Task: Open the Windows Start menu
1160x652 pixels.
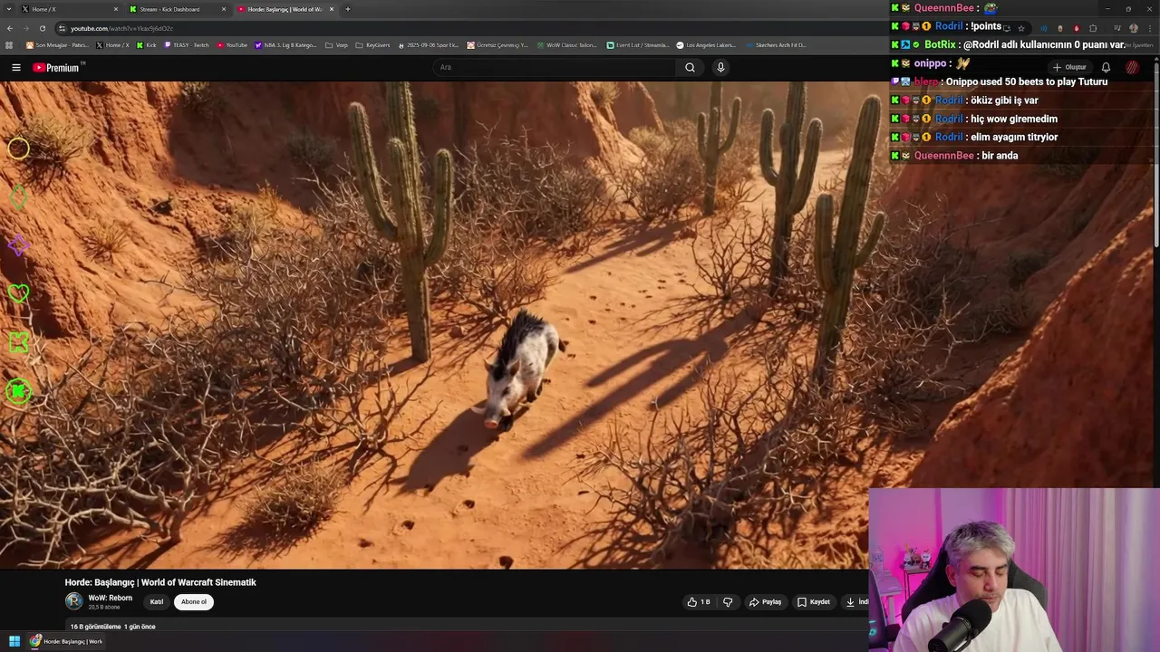Action: point(14,641)
